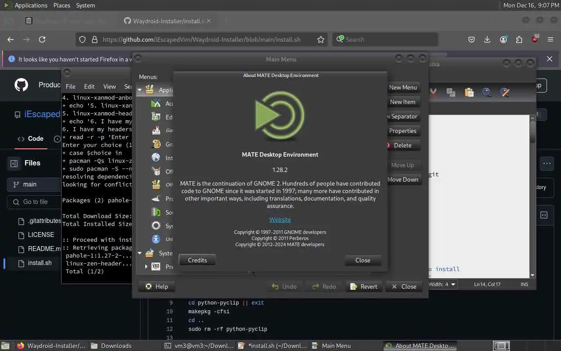The height and width of the screenshot is (351, 561).
Task: Bookmark page with the star icon
Action: click(321, 39)
